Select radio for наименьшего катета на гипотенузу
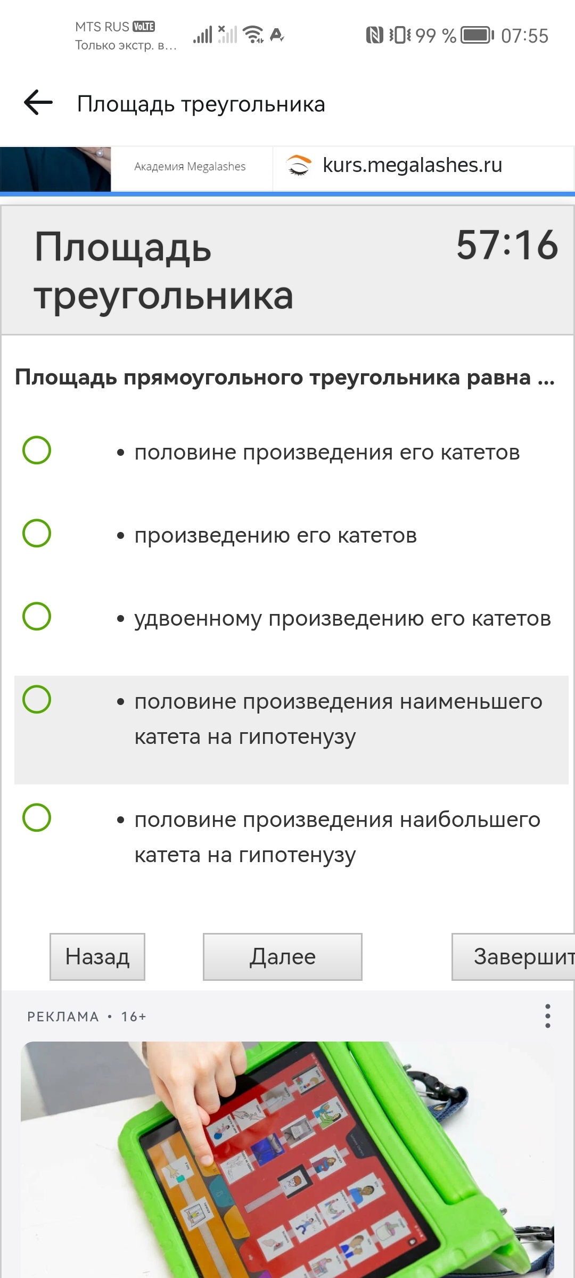 pyautogui.click(x=37, y=699)
